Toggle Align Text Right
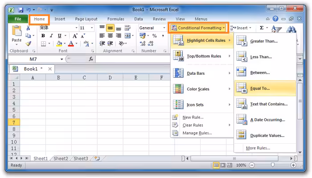Viewport: 312px width, 178px height. click(119, 36)
